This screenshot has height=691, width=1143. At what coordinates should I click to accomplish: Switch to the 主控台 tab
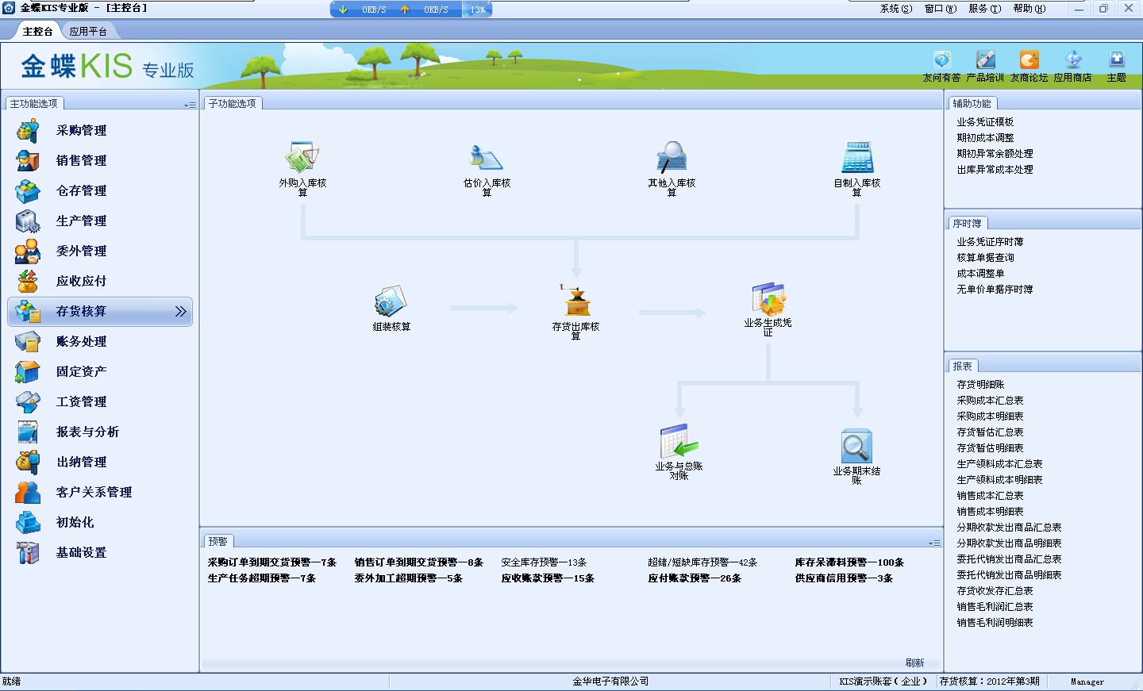[37, 32]
